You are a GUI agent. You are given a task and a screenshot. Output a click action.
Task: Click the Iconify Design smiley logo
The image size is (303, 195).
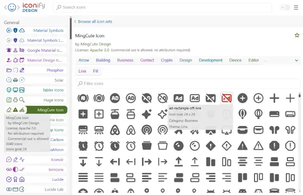[12, 8]
